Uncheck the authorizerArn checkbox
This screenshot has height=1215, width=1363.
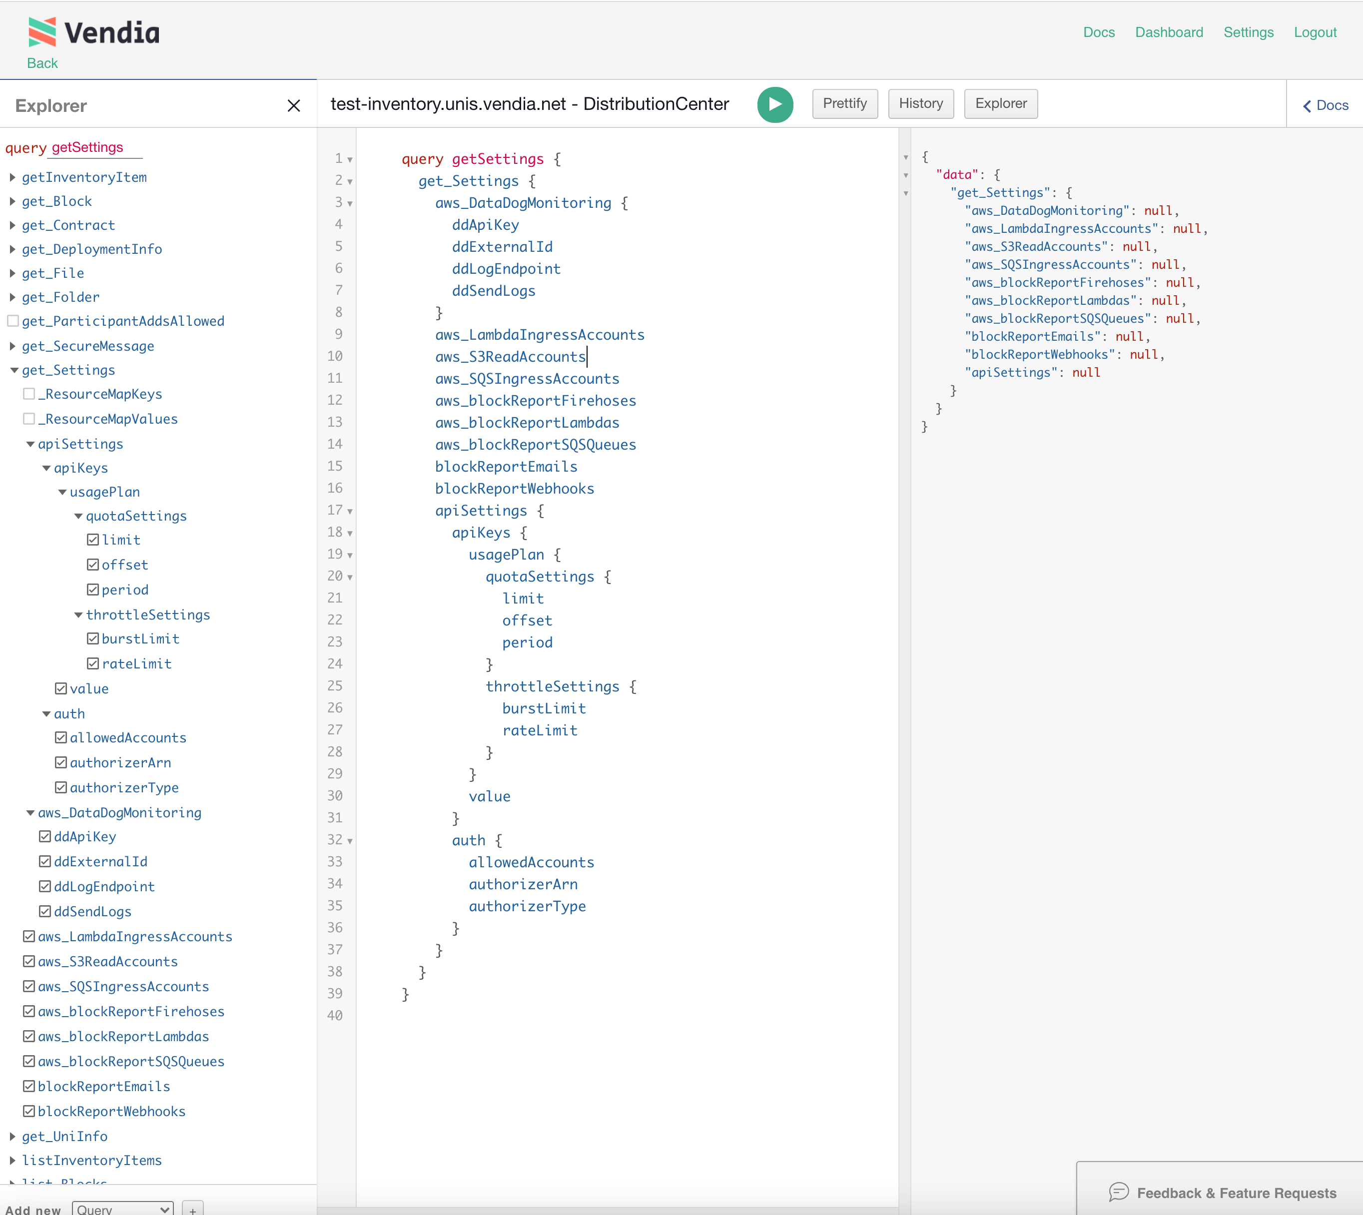point(61,762)
